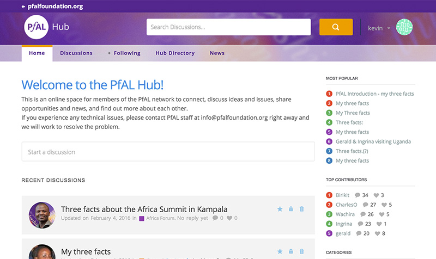The width and height of the screenshot is (436, 259).
Task: Open the Following tab
Action: 124,53
